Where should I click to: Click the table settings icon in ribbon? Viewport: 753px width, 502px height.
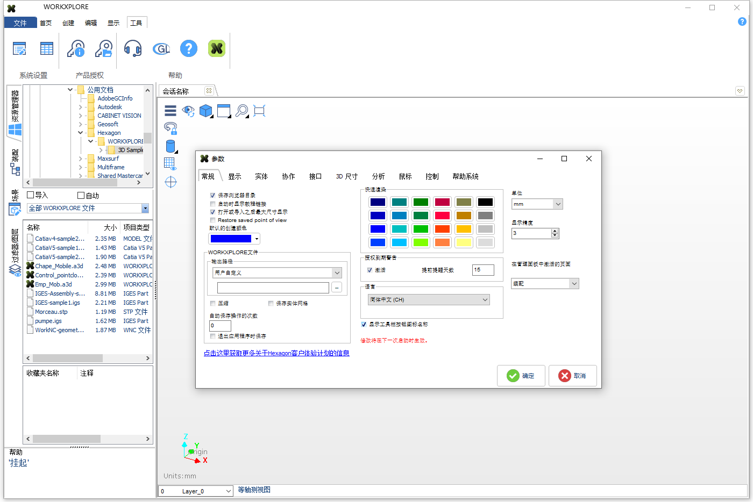coord(47,49)
